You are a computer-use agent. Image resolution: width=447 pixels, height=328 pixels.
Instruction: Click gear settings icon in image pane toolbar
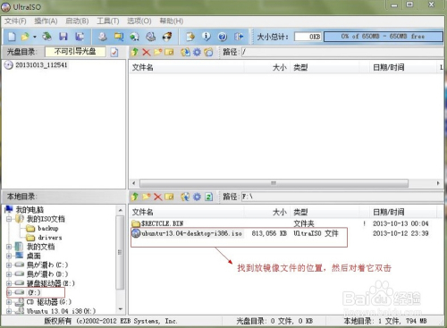(x=197, y=52)
